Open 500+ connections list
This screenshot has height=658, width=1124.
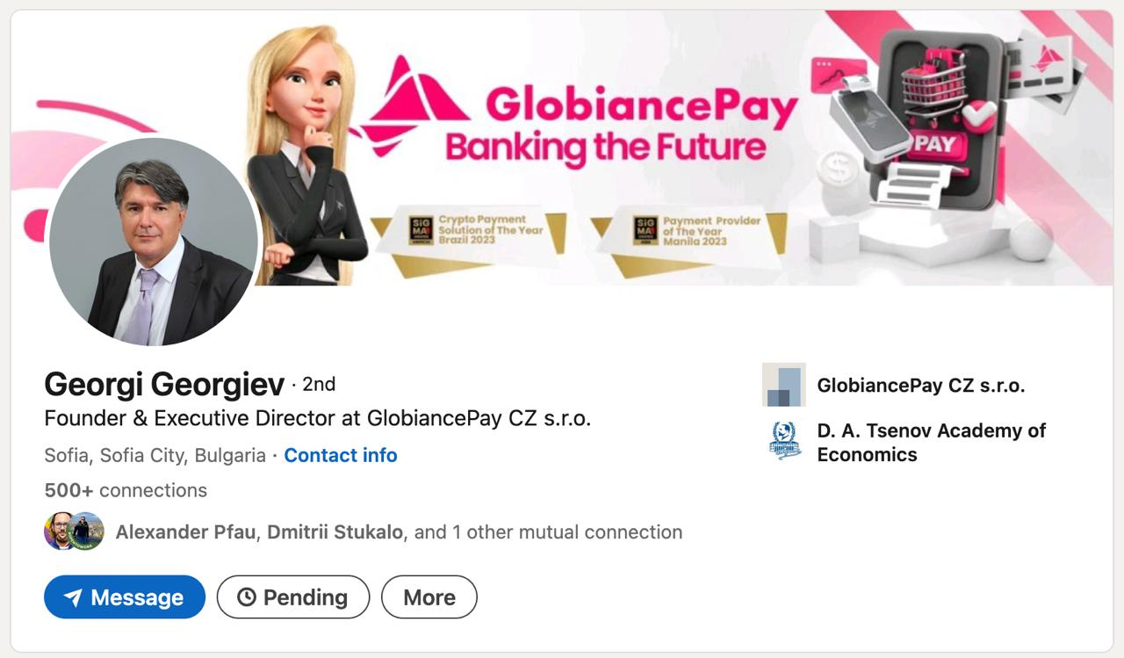point(126,490)
